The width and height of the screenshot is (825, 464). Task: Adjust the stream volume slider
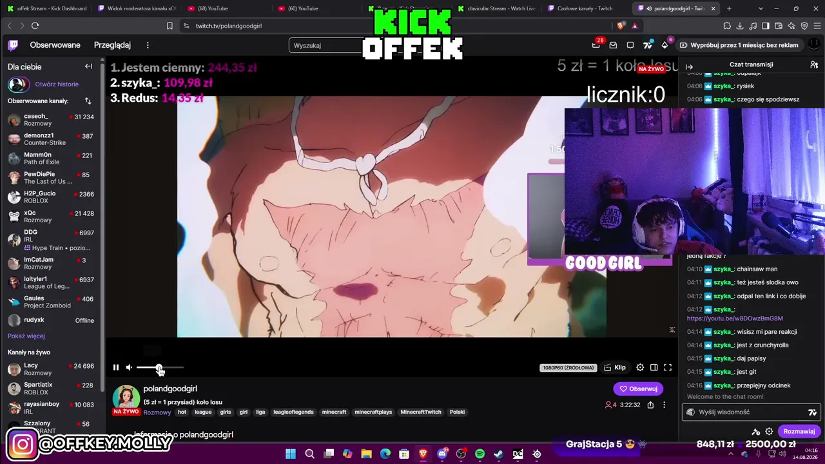(160, 367)
